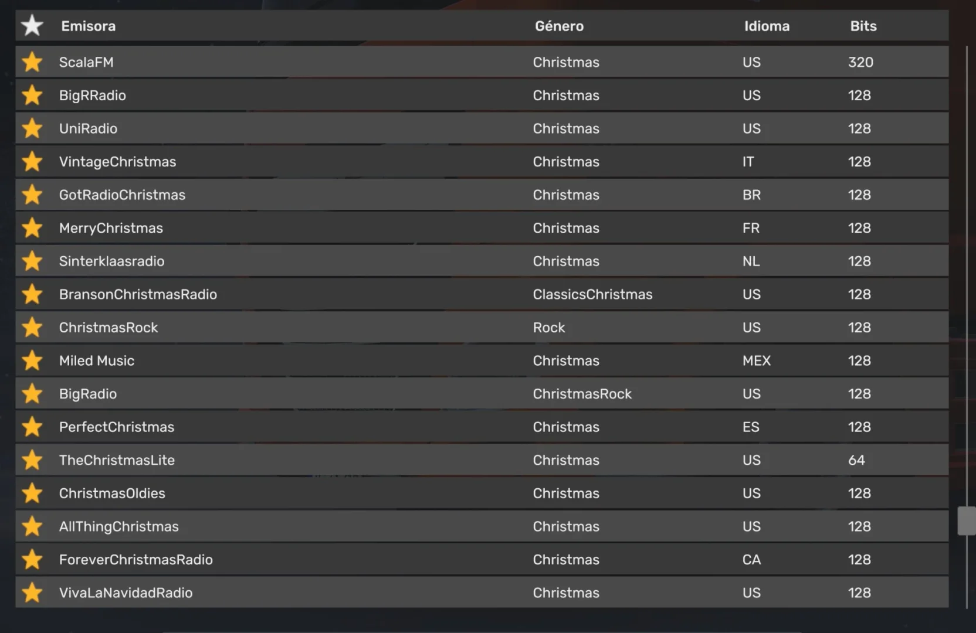Click the PerfectChristmas star icon

(x=32, y=427)
